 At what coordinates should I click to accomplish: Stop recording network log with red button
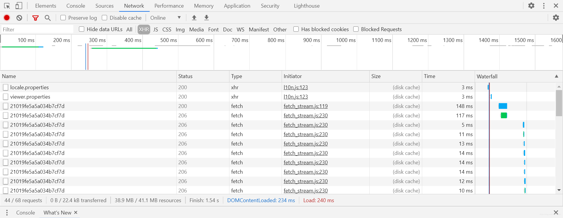click(7, 18)
